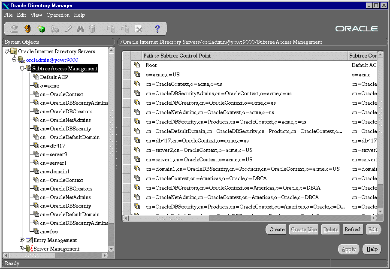Click the server icon beside orcladmin@yow:9000

pyautogui.click(x=21, y=60)
